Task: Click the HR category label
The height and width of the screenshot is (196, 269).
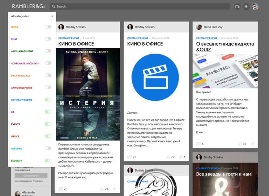Action: coord(13,112)
